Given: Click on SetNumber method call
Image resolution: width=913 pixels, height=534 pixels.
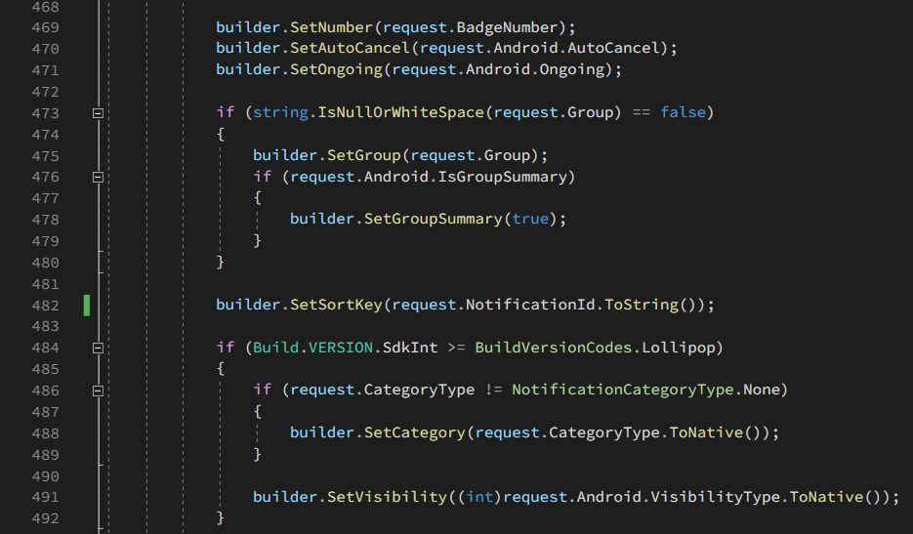Looking at the screenshot, I should [331, 27].
